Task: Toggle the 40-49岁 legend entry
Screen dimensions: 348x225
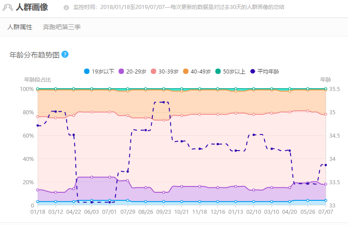Action: [x=197, y=71]
